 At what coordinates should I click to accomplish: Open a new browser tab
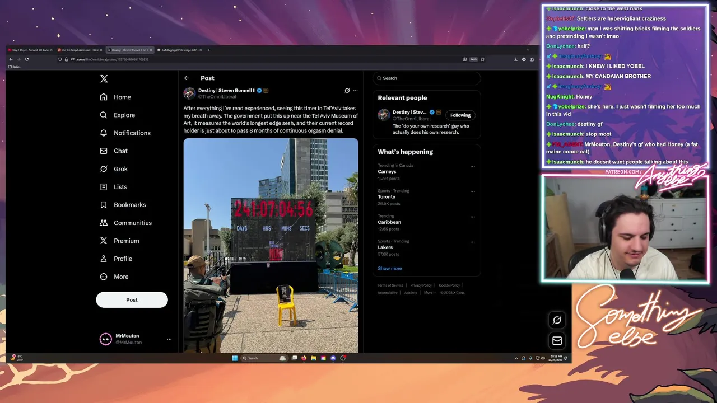click(x=209, y=50)
